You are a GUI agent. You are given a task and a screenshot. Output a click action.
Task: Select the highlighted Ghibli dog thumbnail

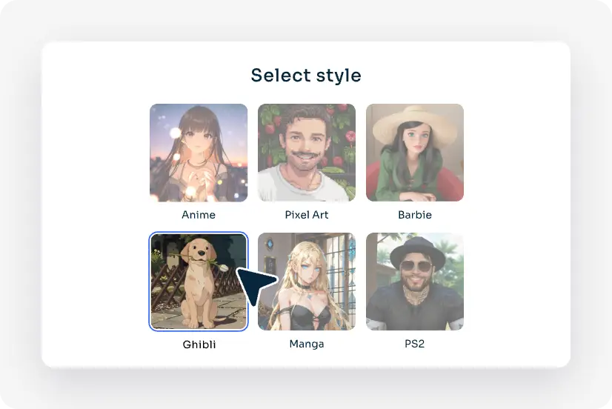[x=199, y=282]
